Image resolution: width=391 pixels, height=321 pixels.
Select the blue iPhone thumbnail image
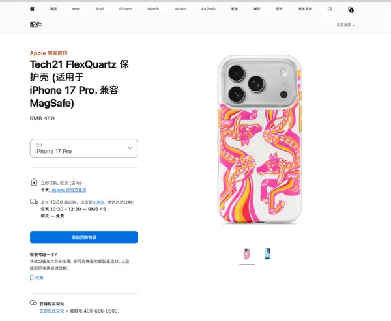(x=268, y=254)
